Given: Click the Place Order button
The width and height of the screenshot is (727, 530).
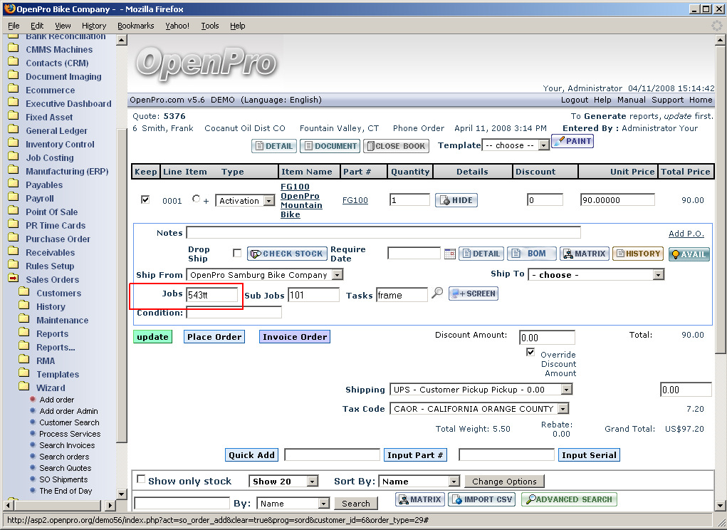Looking at the screenshot, I should pos(214,337).
